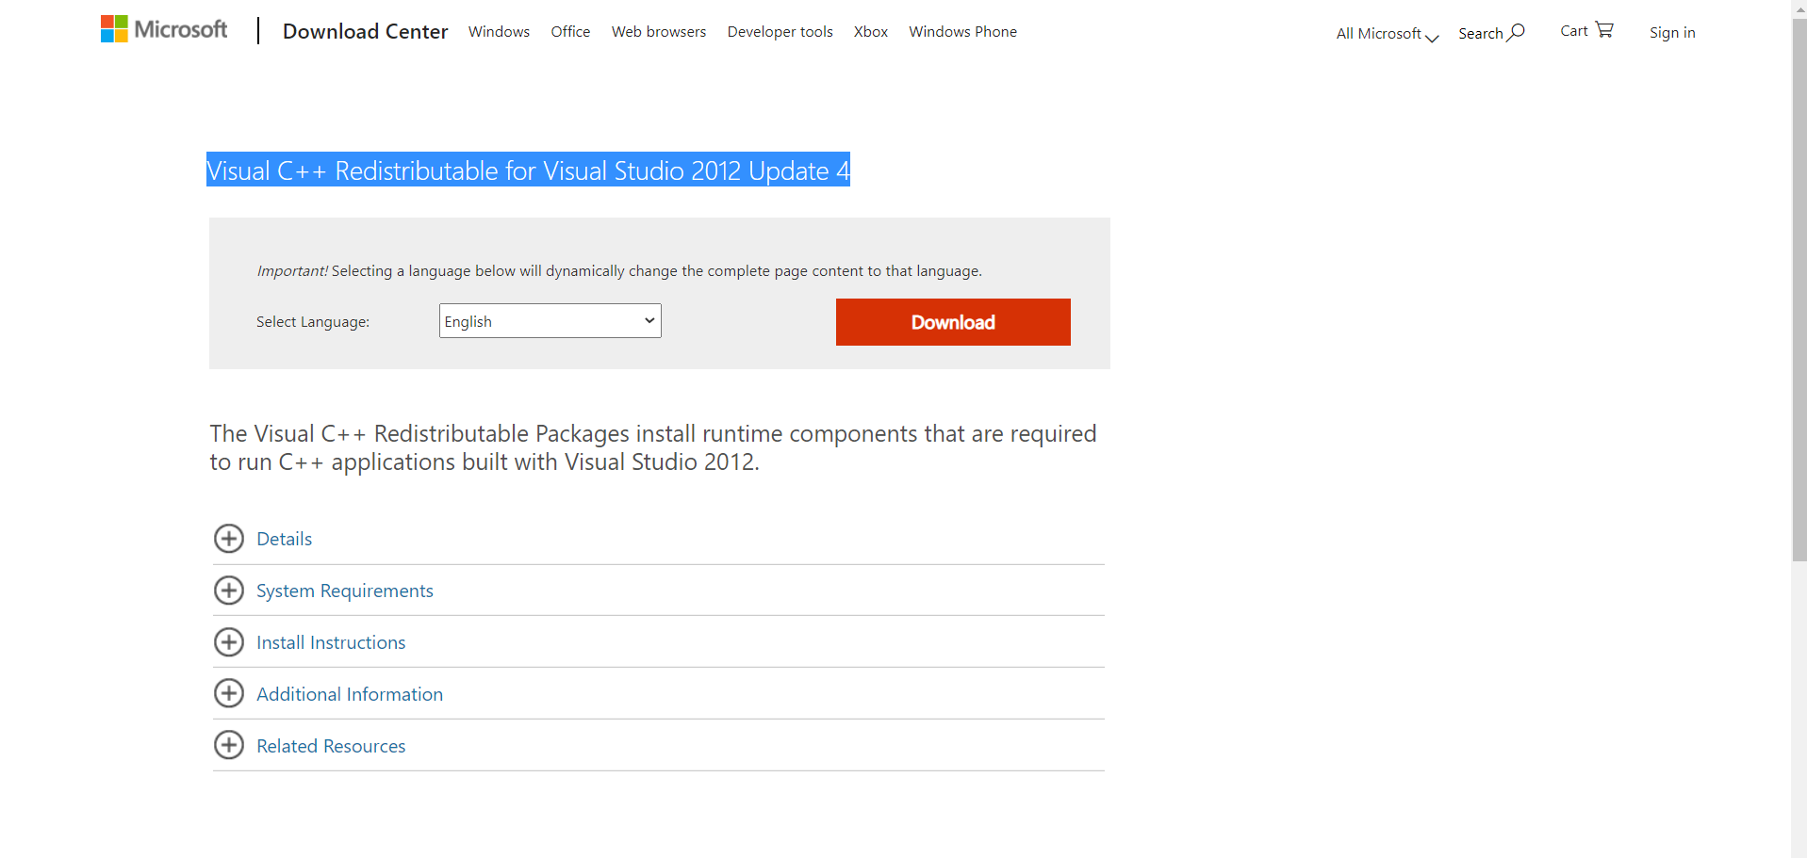Click the Microsoft logo icon
The width and height of the screenshot is (1807, 858).
tap(114, 29)
